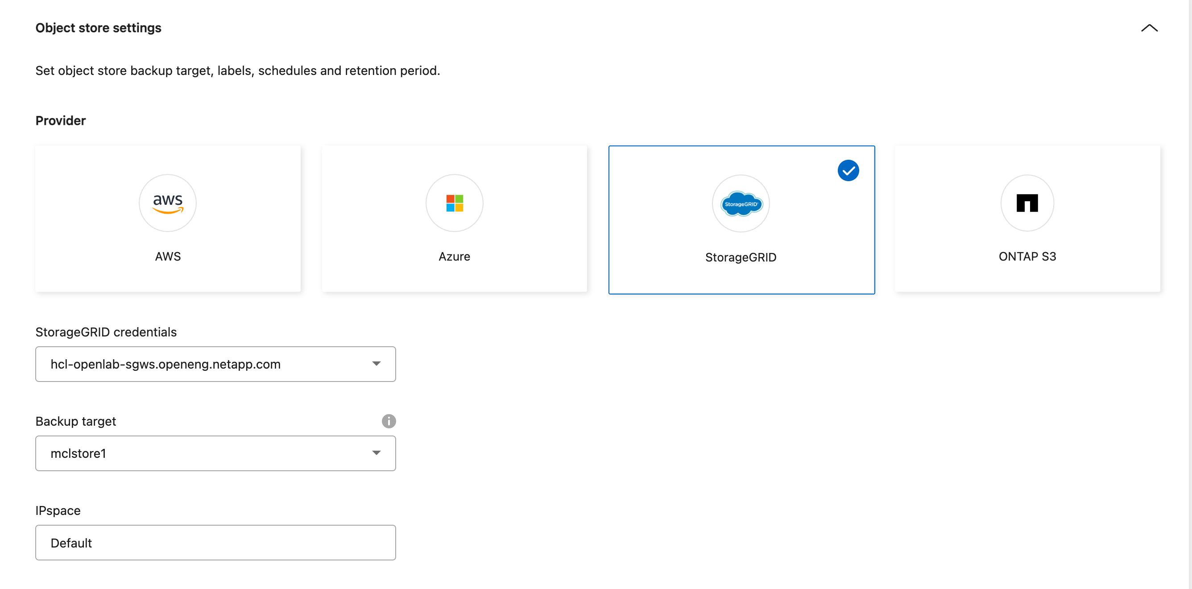Select the Azure provider card
The width and height of the screenshot is (1192, 589).
point(455,219)
